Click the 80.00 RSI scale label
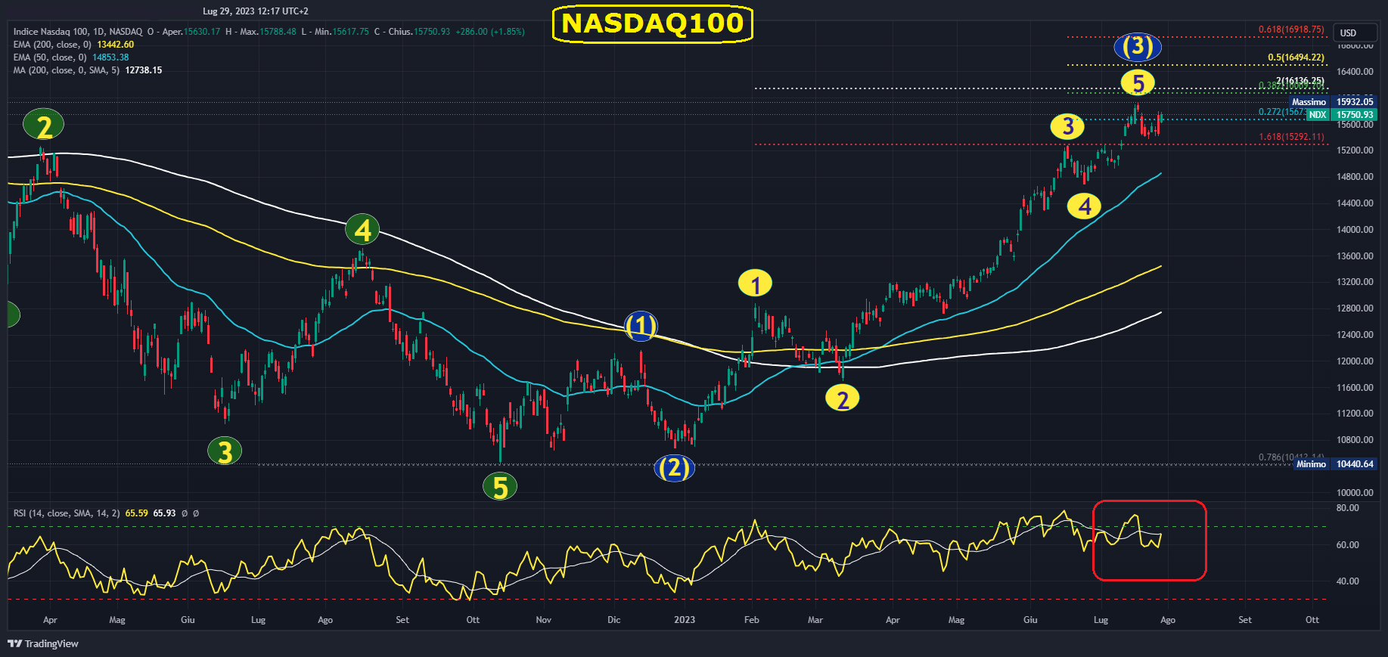 (x=1348, y=508)
